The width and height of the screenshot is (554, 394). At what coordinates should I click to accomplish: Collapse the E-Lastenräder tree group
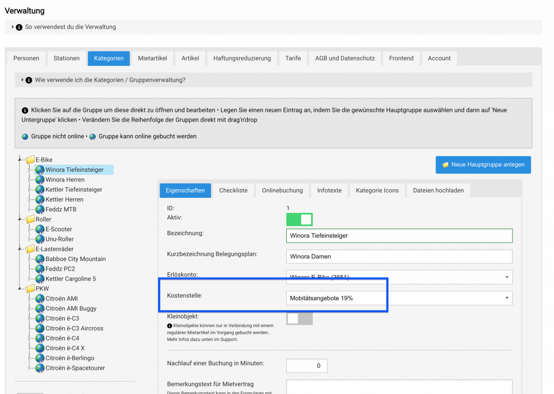point(20,249)
